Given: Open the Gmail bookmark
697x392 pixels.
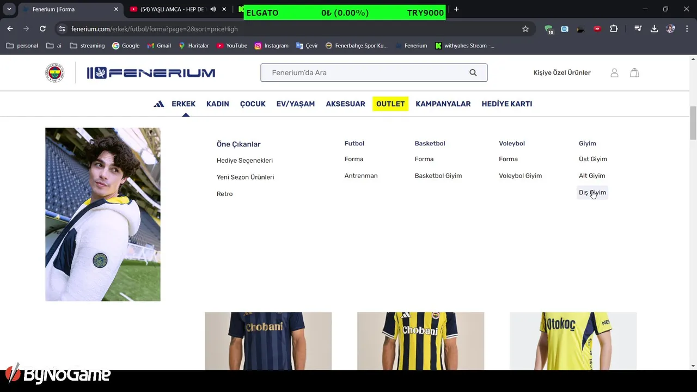Looking at the screenshot, I should [159, 46].
